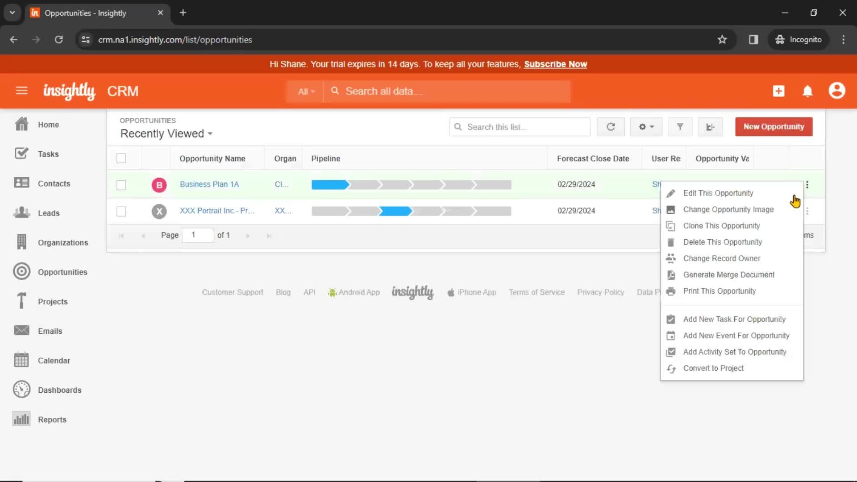Toggle the select-all checkbox in header
857x482 pixels.
tap(121, 158)
